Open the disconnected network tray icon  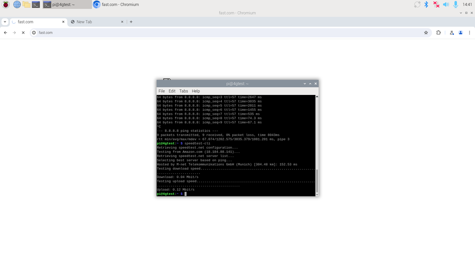[436, 5]
